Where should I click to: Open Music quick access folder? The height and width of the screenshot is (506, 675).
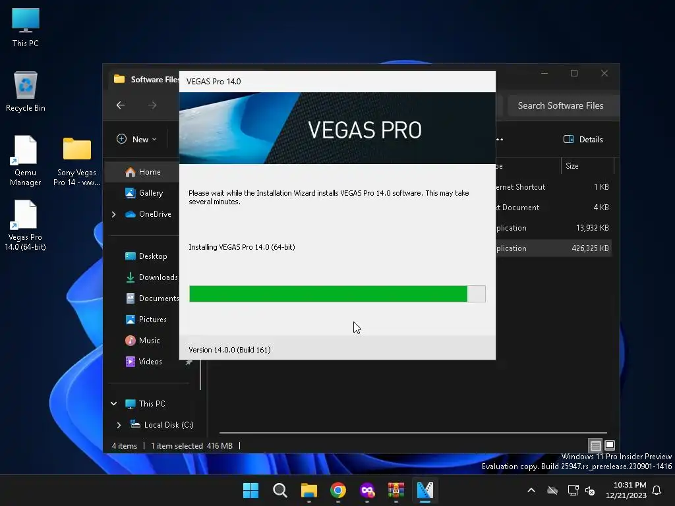pos(143,341)
